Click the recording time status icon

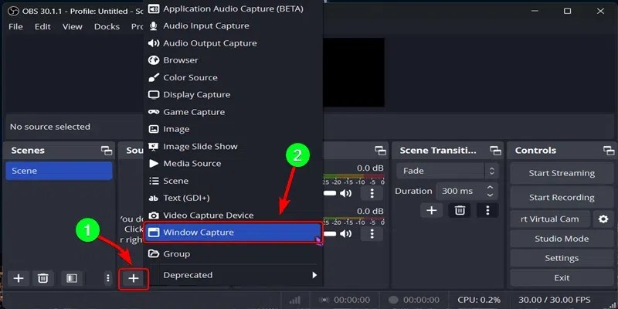pyautogui.click(x=393, y=301)
